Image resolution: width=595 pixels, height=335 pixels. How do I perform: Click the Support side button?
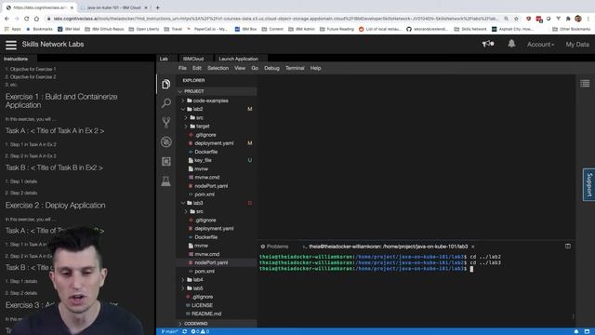[588, 184]
